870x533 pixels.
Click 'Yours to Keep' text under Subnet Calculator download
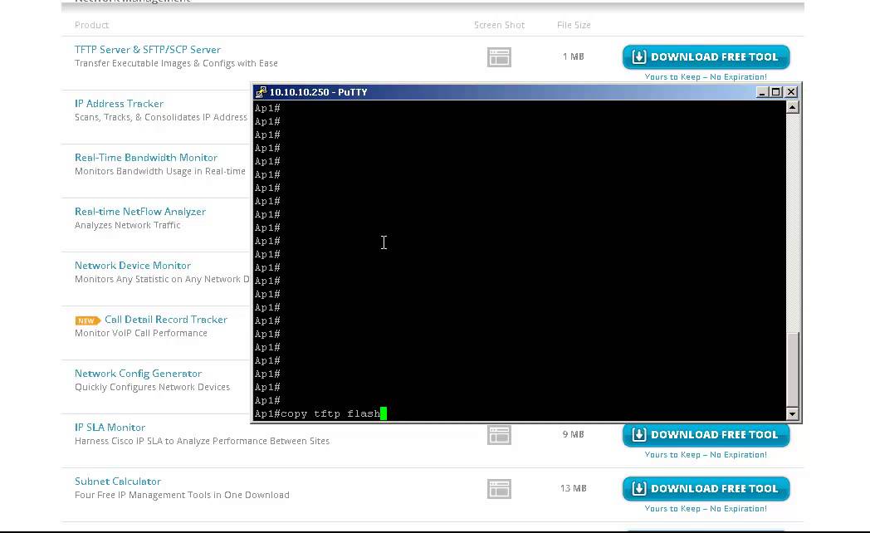click(x=706, y=509)
